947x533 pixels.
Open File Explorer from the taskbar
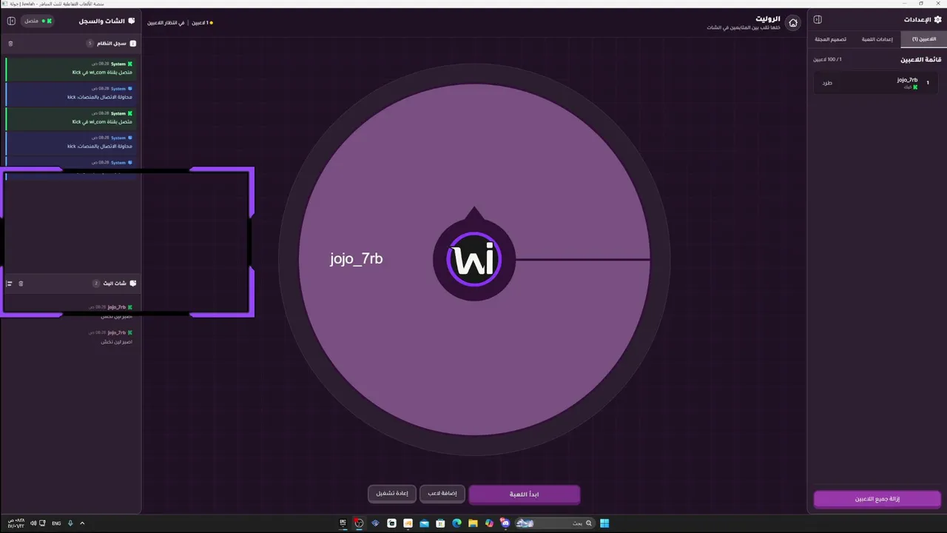[x=473, y=523]
